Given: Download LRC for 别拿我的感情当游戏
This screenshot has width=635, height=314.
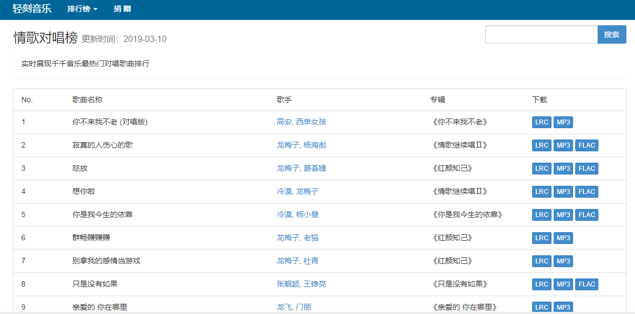Looking at the screenshot, I should coord(542,261).
